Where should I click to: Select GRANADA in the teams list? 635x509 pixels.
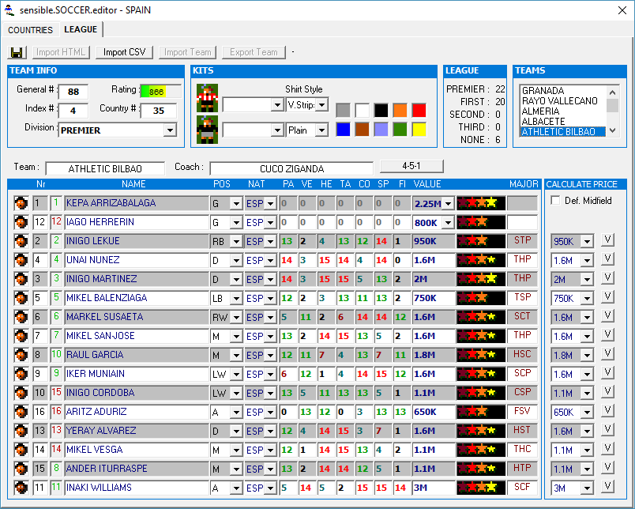[x=543, y=91]
